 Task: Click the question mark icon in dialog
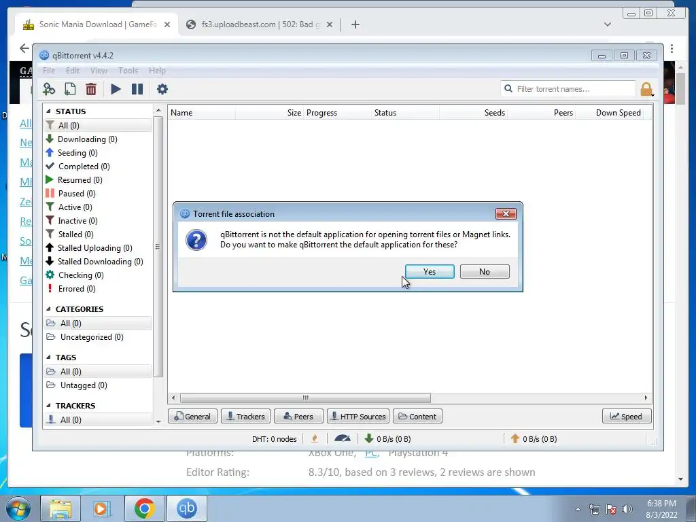196,240
